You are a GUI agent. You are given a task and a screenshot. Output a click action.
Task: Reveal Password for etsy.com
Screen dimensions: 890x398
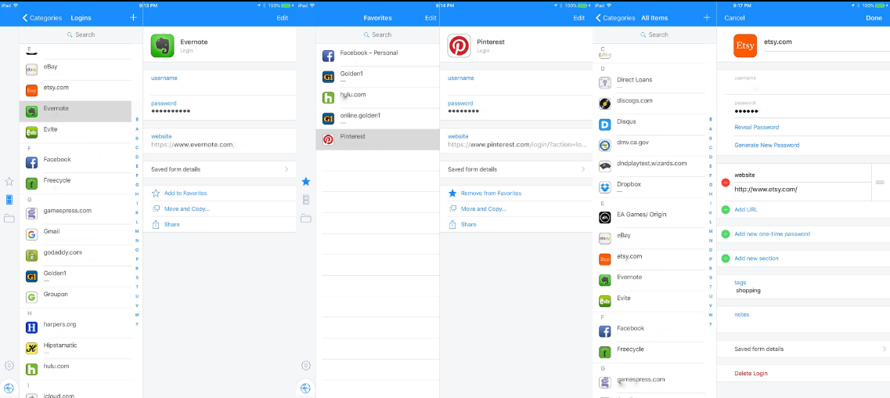[757, 127]
